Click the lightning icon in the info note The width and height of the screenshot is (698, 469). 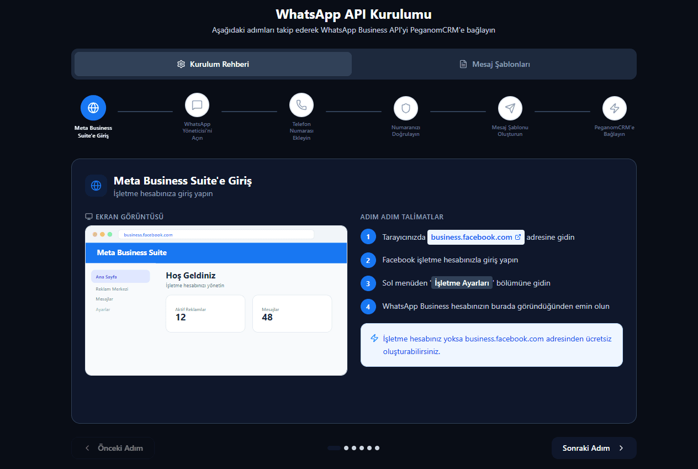tap(374, 338)
